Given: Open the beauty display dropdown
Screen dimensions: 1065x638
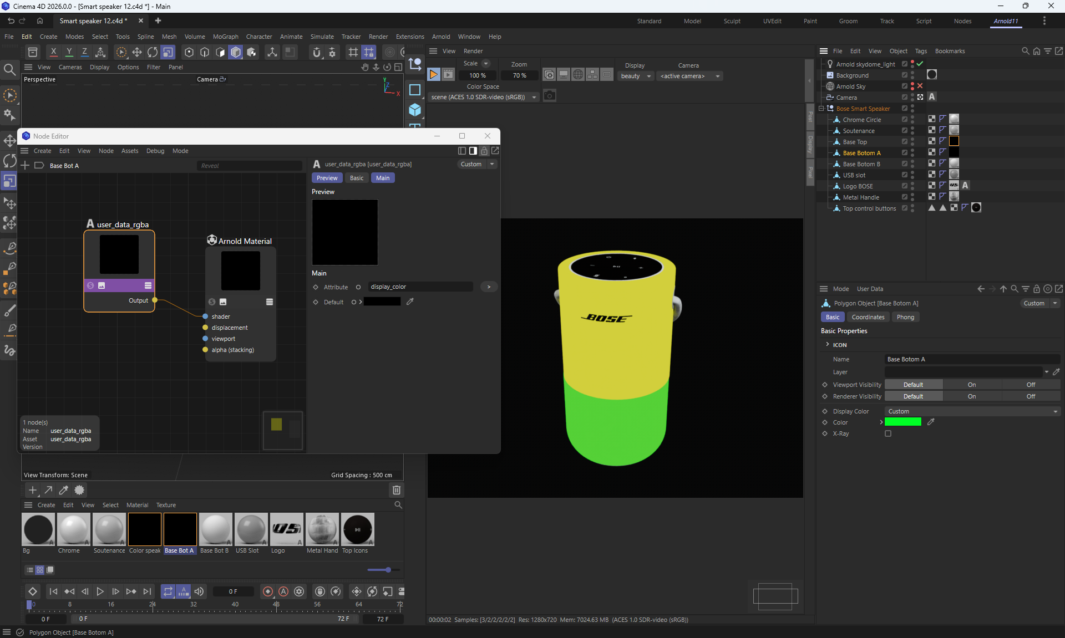Looking at the screenshot, I should pos(635,76).
